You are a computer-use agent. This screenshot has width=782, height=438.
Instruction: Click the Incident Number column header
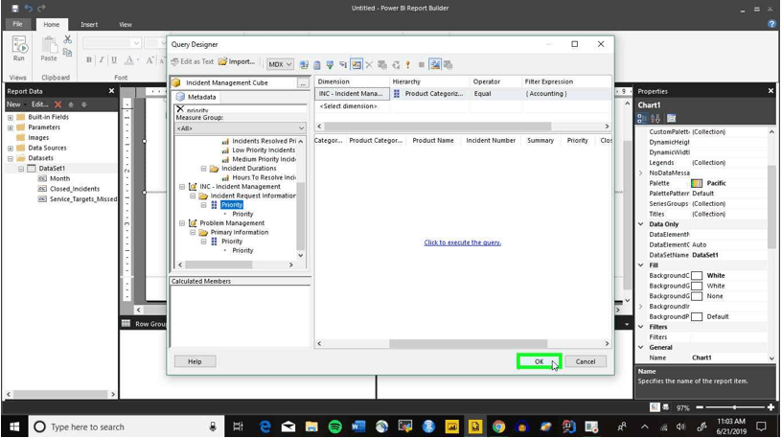pos(491,141)
